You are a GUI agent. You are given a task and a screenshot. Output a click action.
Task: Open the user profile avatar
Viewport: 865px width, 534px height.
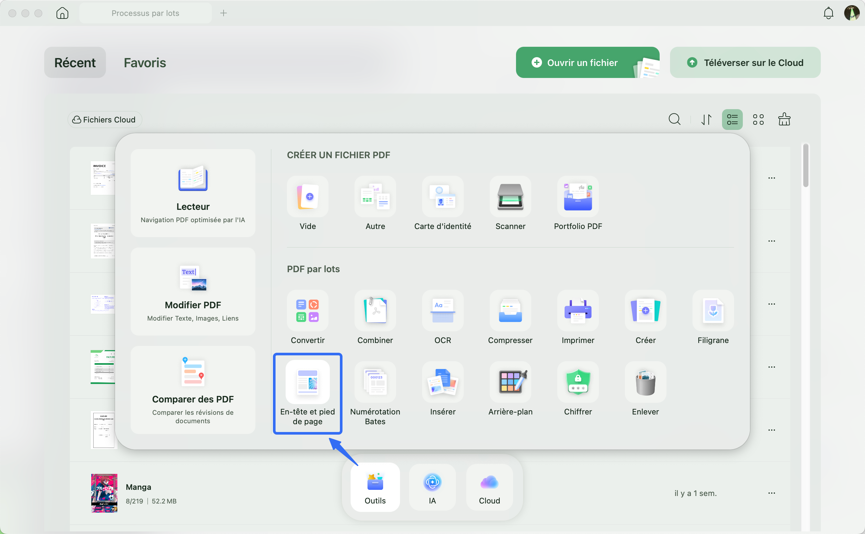pos(852,13)
